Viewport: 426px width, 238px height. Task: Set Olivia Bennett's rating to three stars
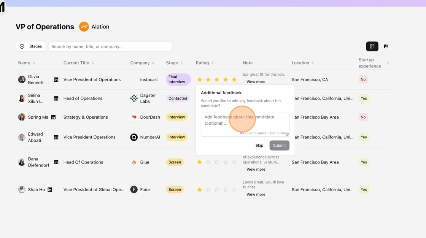[x=216, y=79]
